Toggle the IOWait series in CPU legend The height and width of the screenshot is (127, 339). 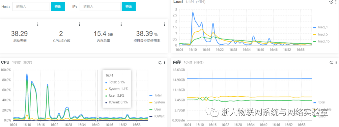(x=157, y=116)
